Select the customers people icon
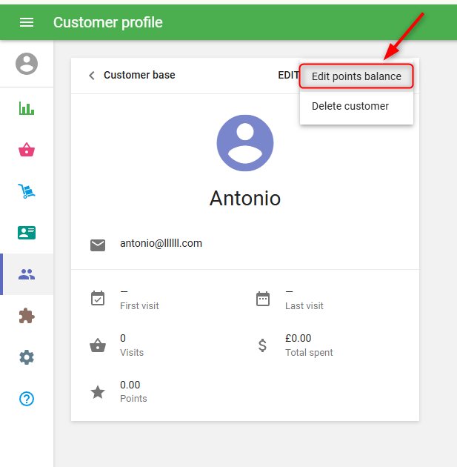This screenshot has width=457, height=467. point(27,274)
